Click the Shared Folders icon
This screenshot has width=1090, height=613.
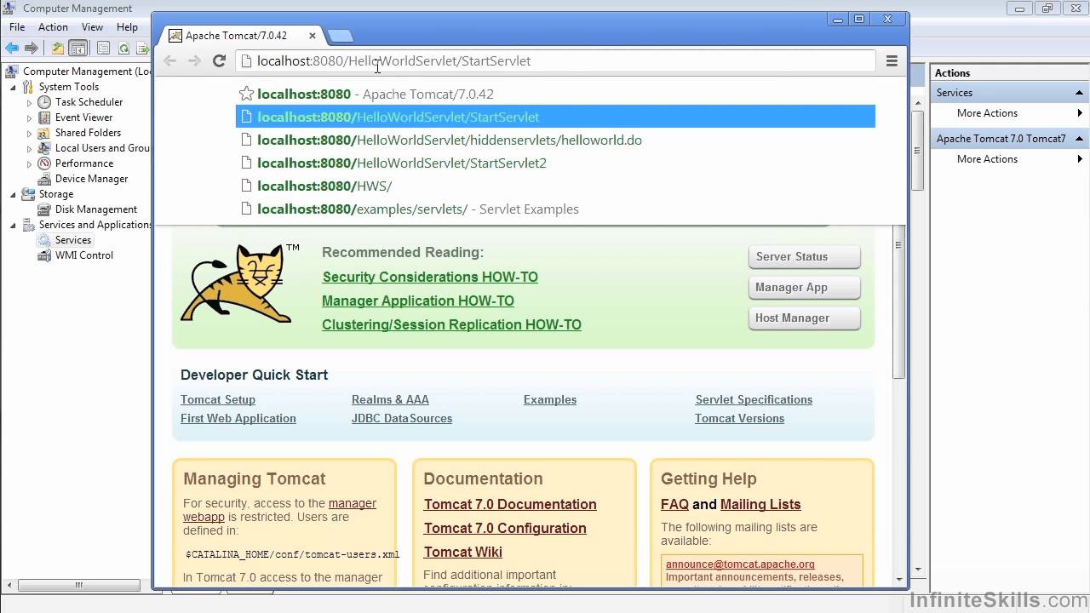(44, 133)
